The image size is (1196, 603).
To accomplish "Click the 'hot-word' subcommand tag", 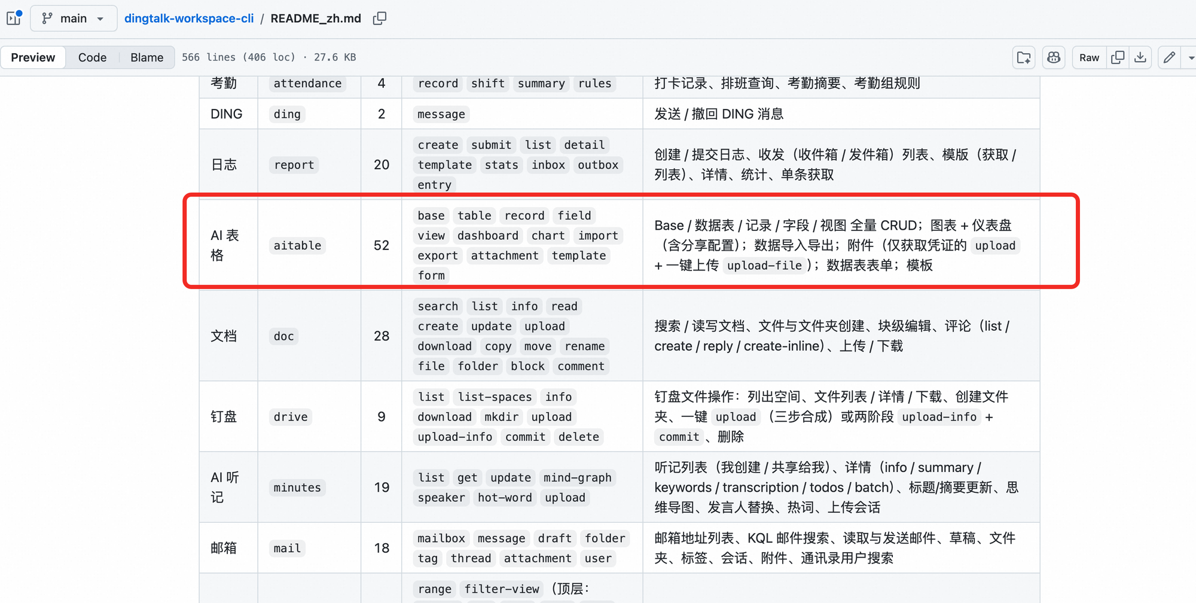I will 505,498.
